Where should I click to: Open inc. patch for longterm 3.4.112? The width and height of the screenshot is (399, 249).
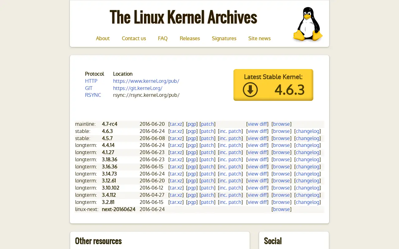(230, 195)
